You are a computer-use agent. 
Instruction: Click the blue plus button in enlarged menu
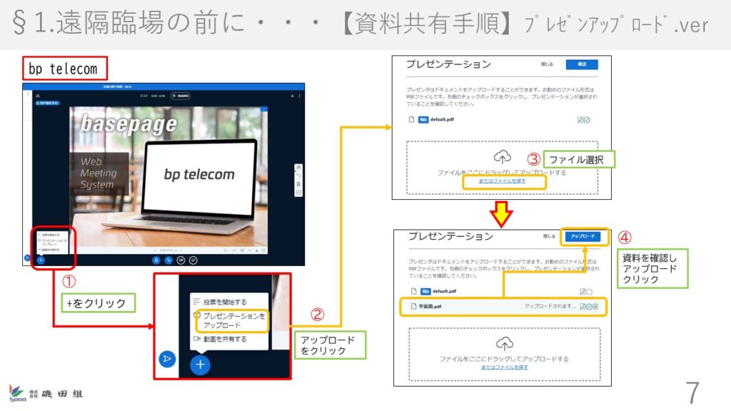coord(201,365)
